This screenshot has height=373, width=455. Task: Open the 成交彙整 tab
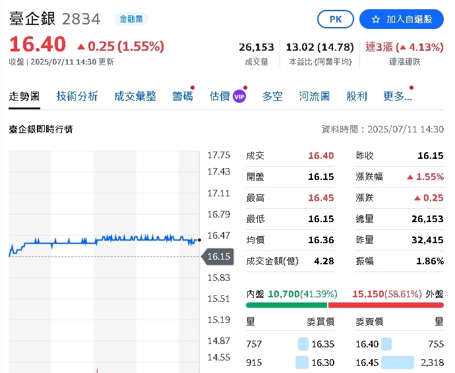(x=135, y=96)
